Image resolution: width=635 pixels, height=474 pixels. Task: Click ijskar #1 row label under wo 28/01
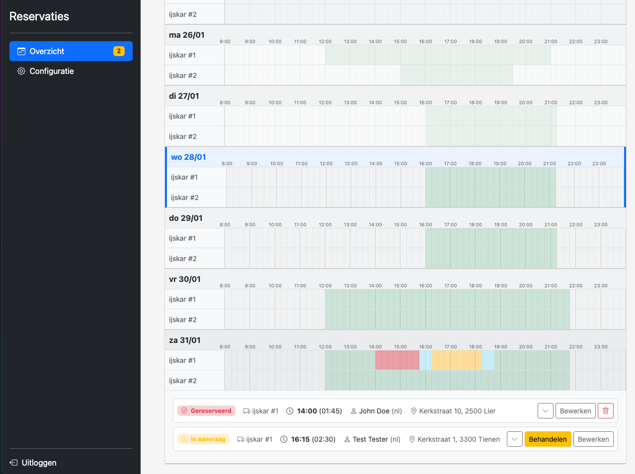tap(184, 177)
